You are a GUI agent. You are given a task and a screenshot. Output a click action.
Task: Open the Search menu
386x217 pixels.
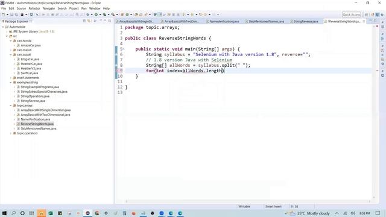tap(62, 8)
